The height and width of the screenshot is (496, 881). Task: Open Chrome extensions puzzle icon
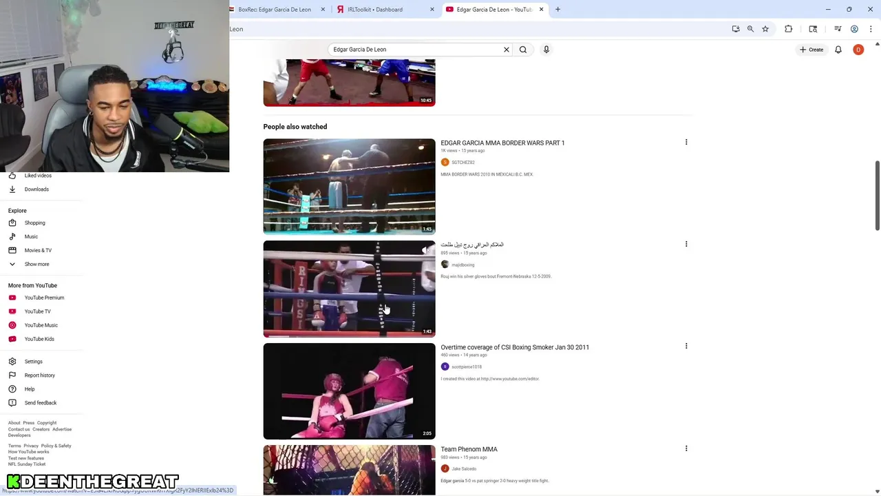[x=789, y=29]
